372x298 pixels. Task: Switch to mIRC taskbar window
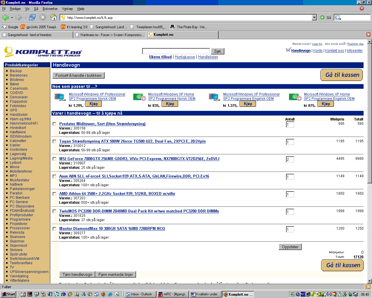[x=174, y=294]
